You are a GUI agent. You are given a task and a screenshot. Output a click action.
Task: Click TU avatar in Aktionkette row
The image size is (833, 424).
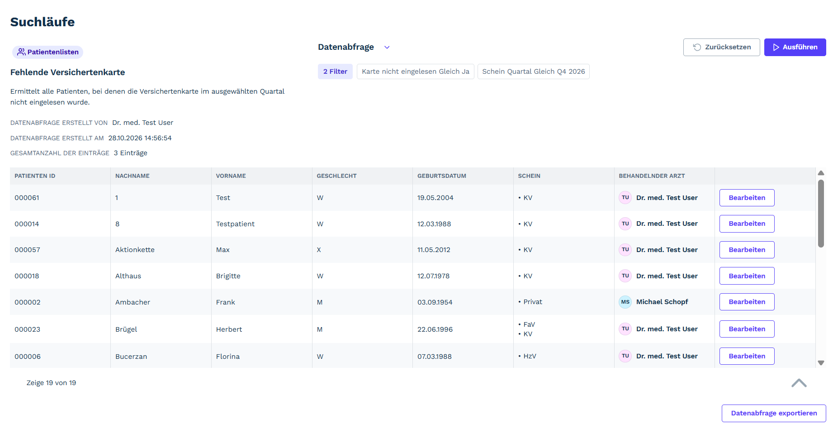[x=625, y=250]
